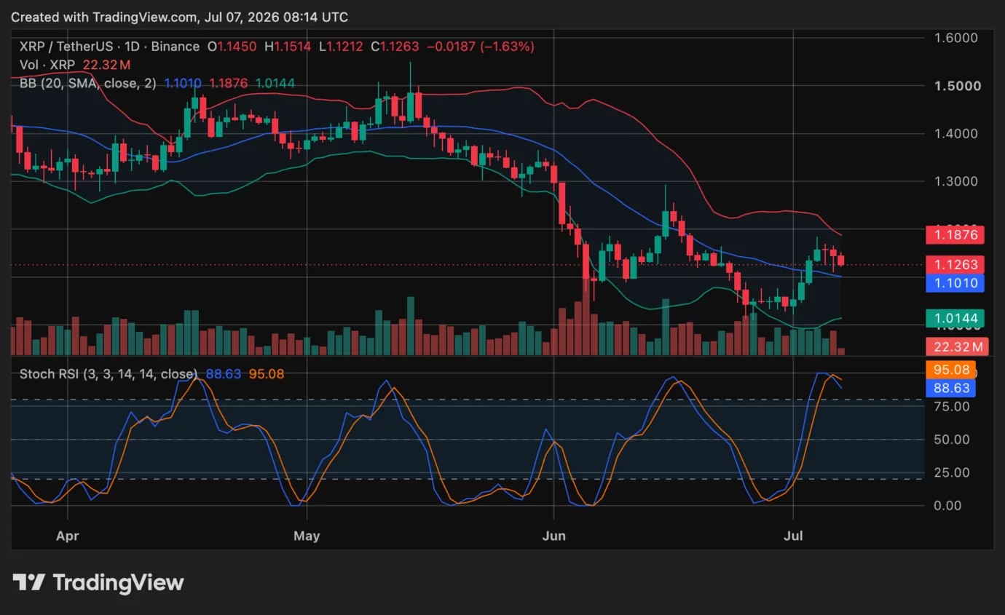Click the blue 88.63 value in Stoch RSI legend
The width and height of the screenshot is (1005, 615).
224,374
